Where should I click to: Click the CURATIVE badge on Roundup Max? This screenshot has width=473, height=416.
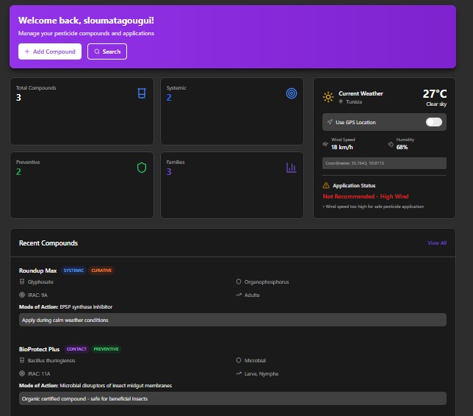click(x=101, y=270)
